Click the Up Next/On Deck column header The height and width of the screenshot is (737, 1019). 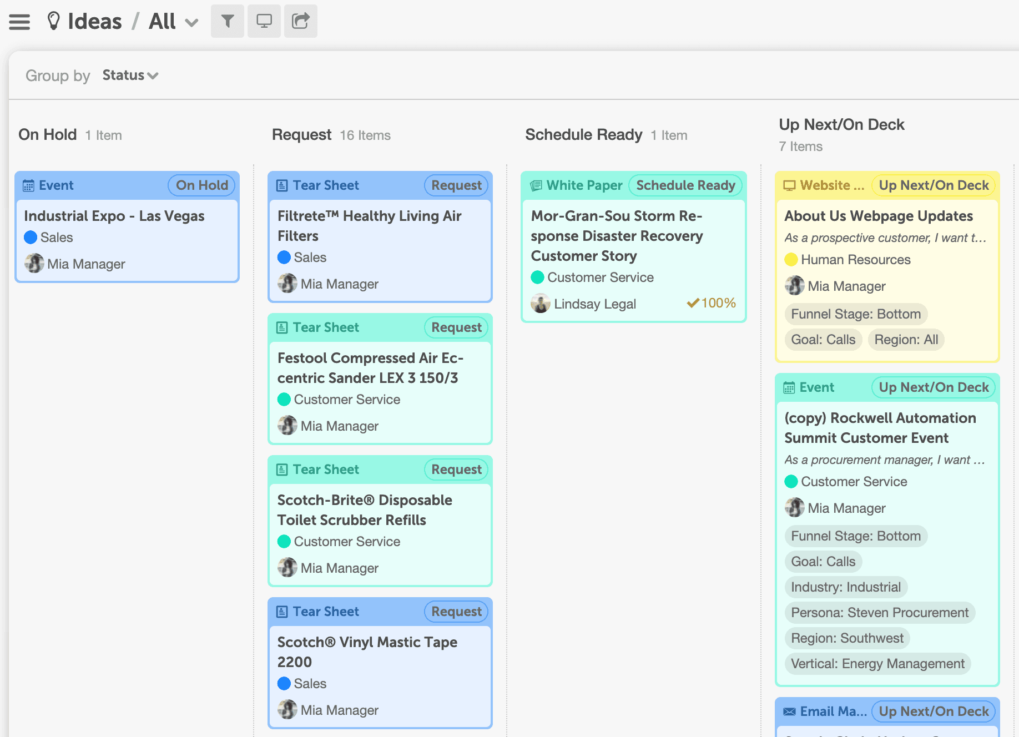841,125
